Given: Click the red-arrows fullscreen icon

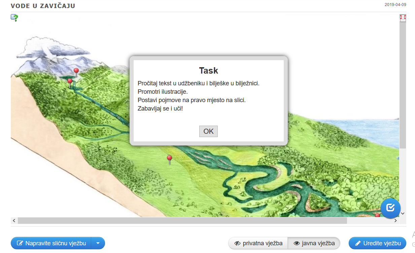Looking at the screenshot, I should tap(403, 17).
